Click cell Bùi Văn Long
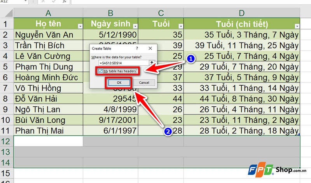 click(48, 120)
